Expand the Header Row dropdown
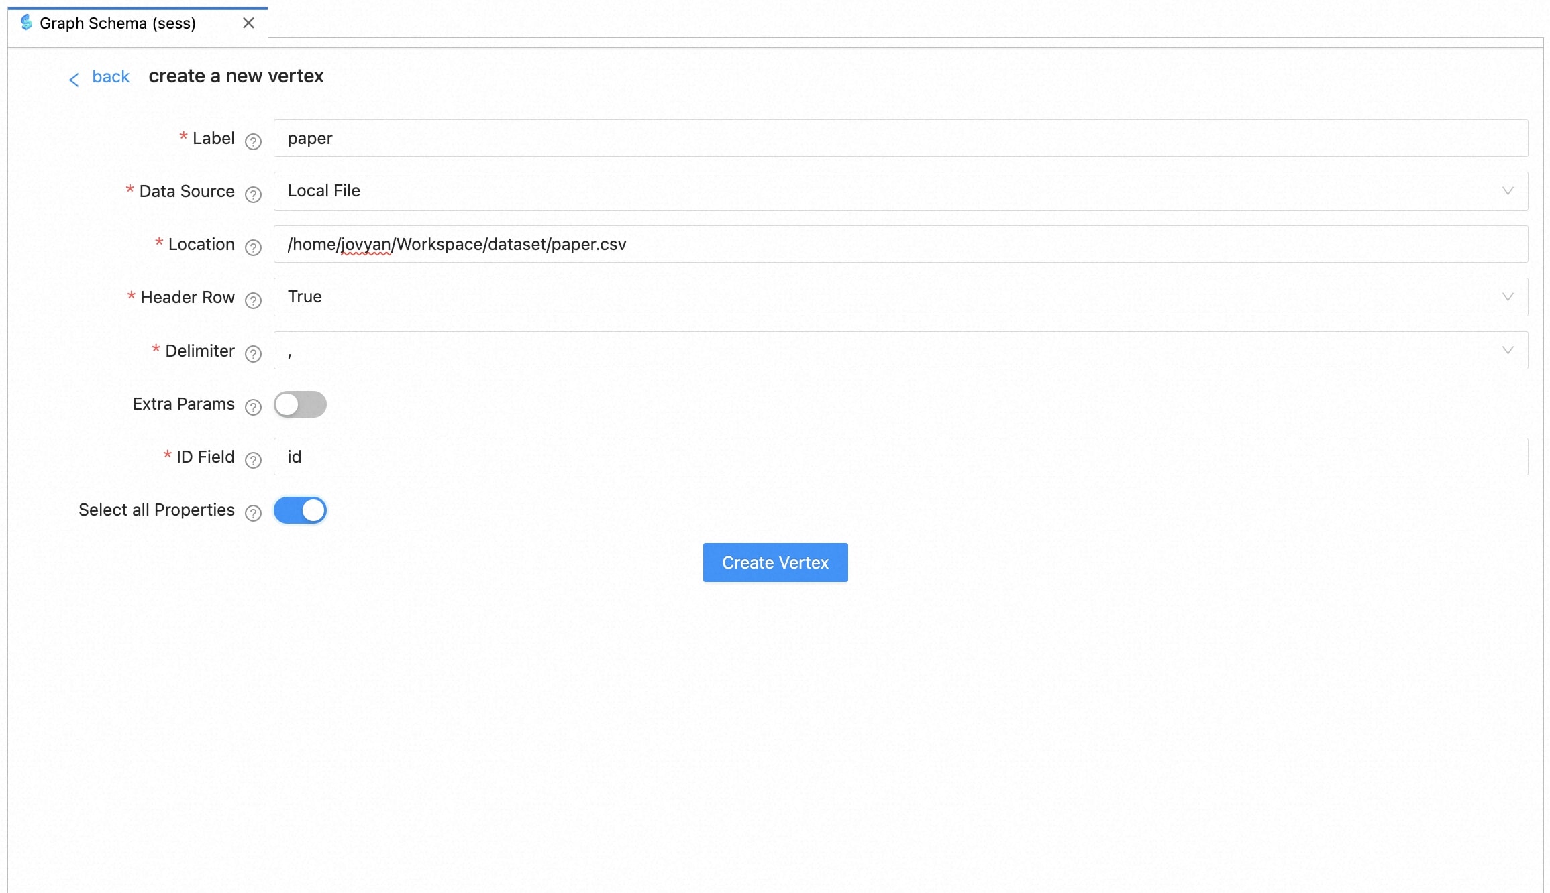Screen dimensions: 1550x893 pyautogui.click(x=900, y=297)
